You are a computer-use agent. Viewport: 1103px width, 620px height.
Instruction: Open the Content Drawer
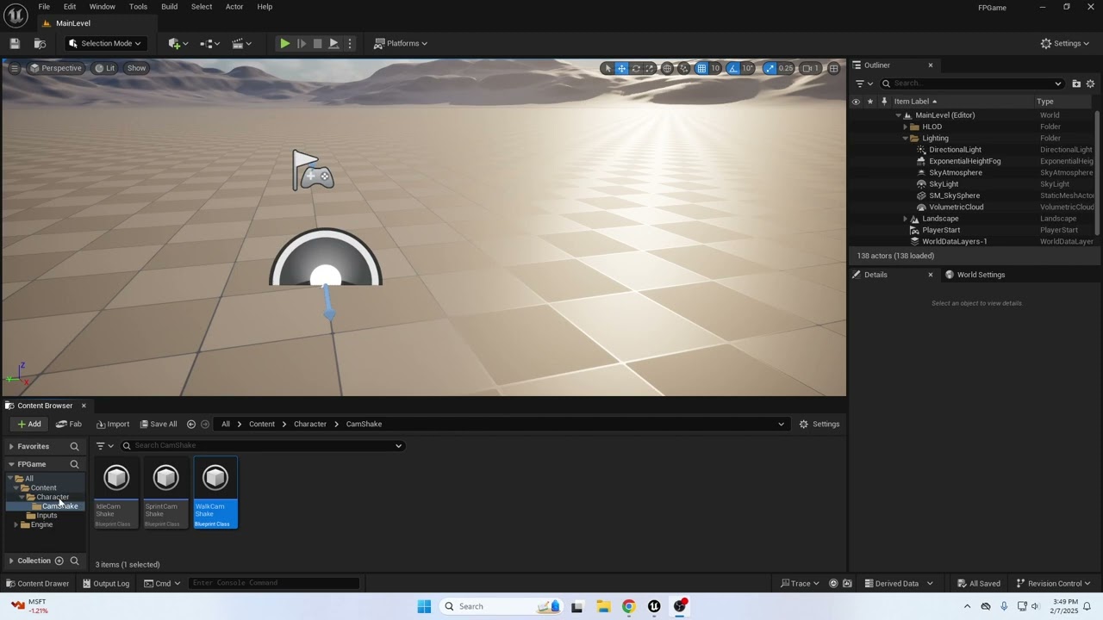coord(38,583)
